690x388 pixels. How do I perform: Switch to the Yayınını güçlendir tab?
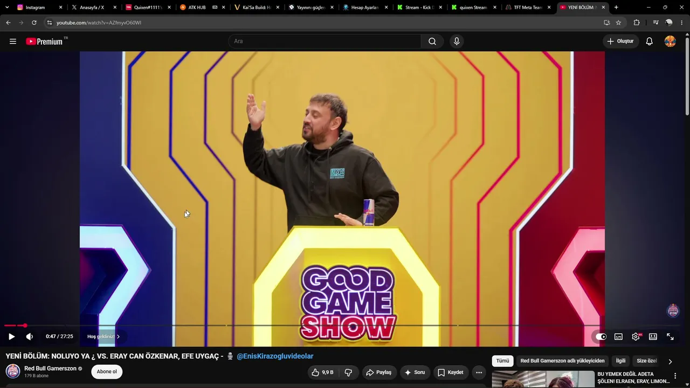tap(310, 8)
